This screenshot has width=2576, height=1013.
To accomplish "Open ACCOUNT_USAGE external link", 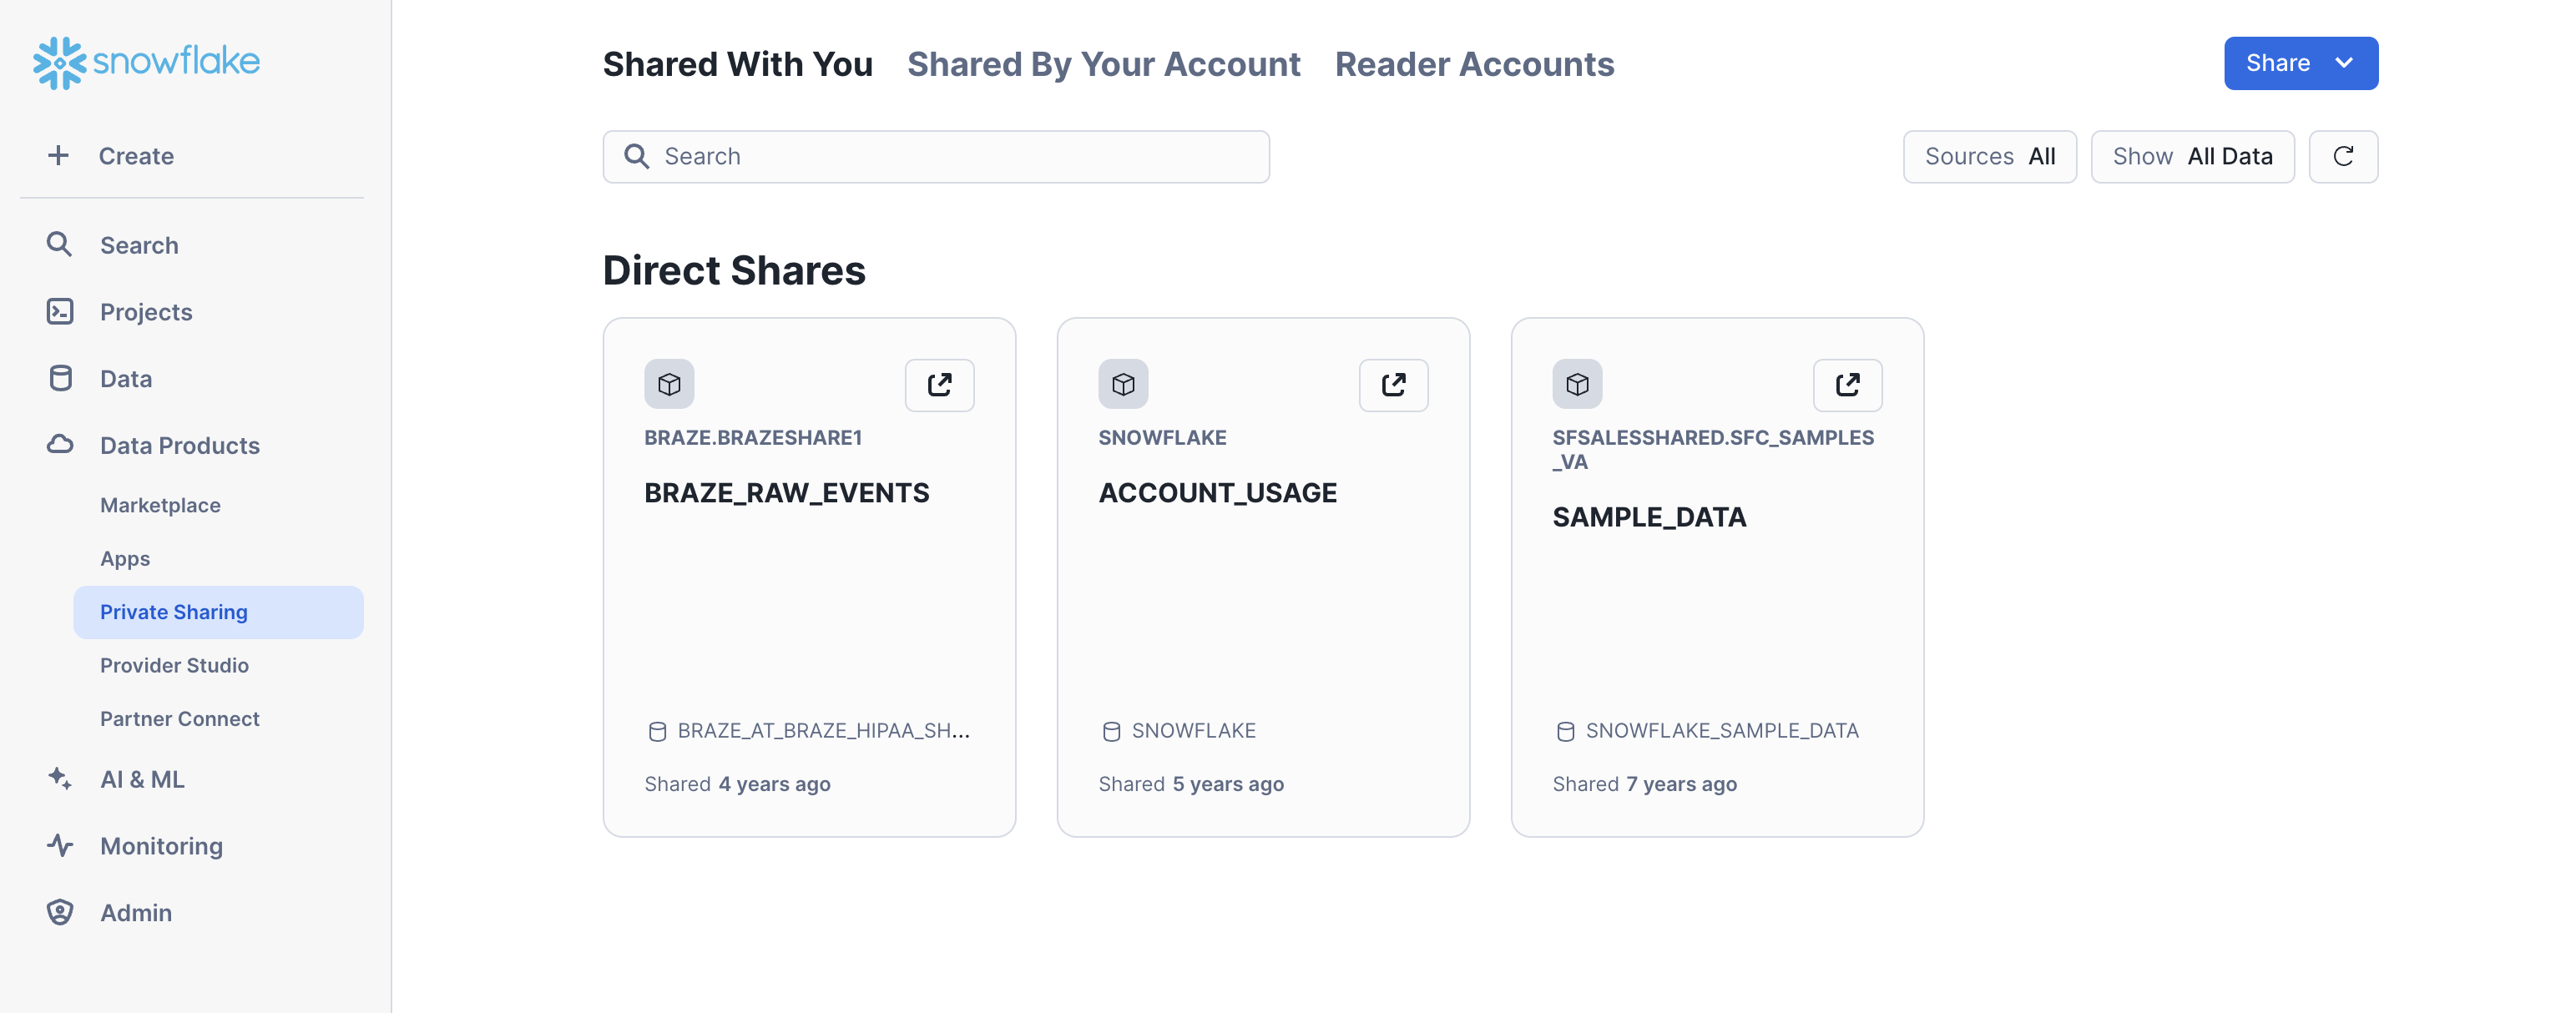I will (1393, 382).
